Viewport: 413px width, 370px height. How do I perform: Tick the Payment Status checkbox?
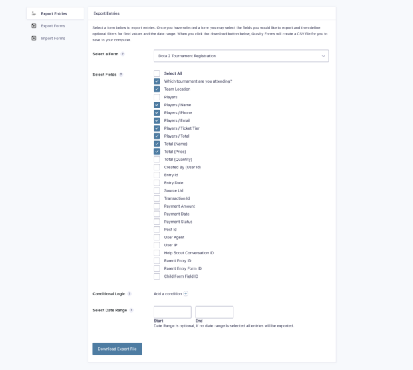click(x=157, y=222)
